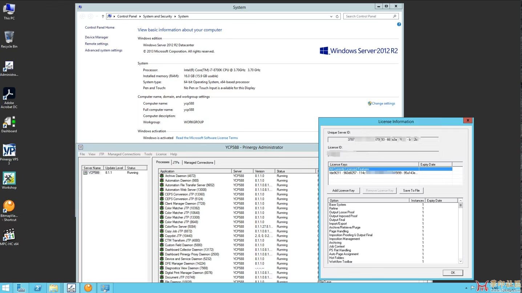Screen dimensions: 522x293
Task: Select All Currently Licensed Features row
Action: 390,169
